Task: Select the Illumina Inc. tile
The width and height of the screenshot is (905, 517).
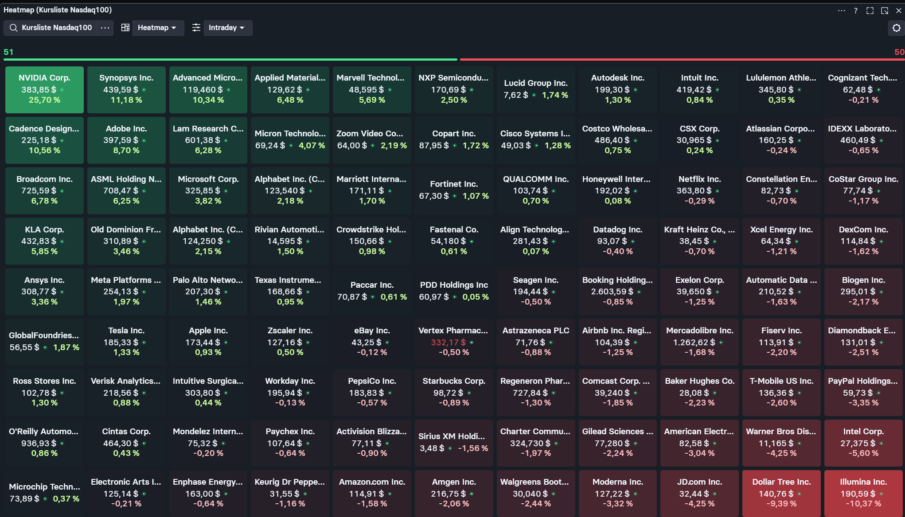Action: click(x=863, y=494)
